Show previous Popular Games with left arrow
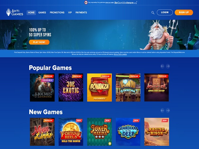Screen dimensions: 199x149 (x=162, y=66)
